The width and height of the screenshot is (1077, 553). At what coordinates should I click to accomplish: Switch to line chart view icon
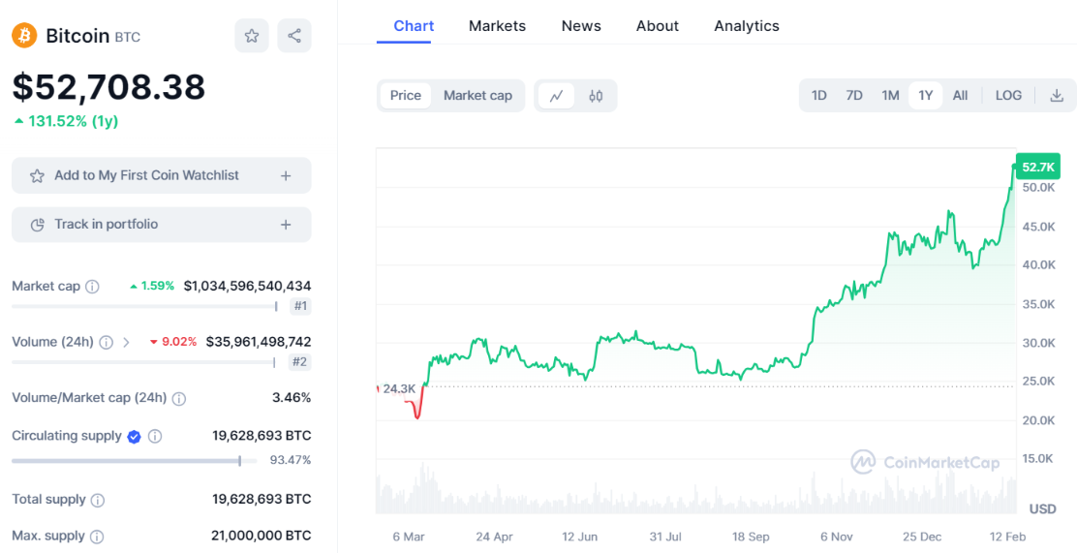(x=557, y=96)
